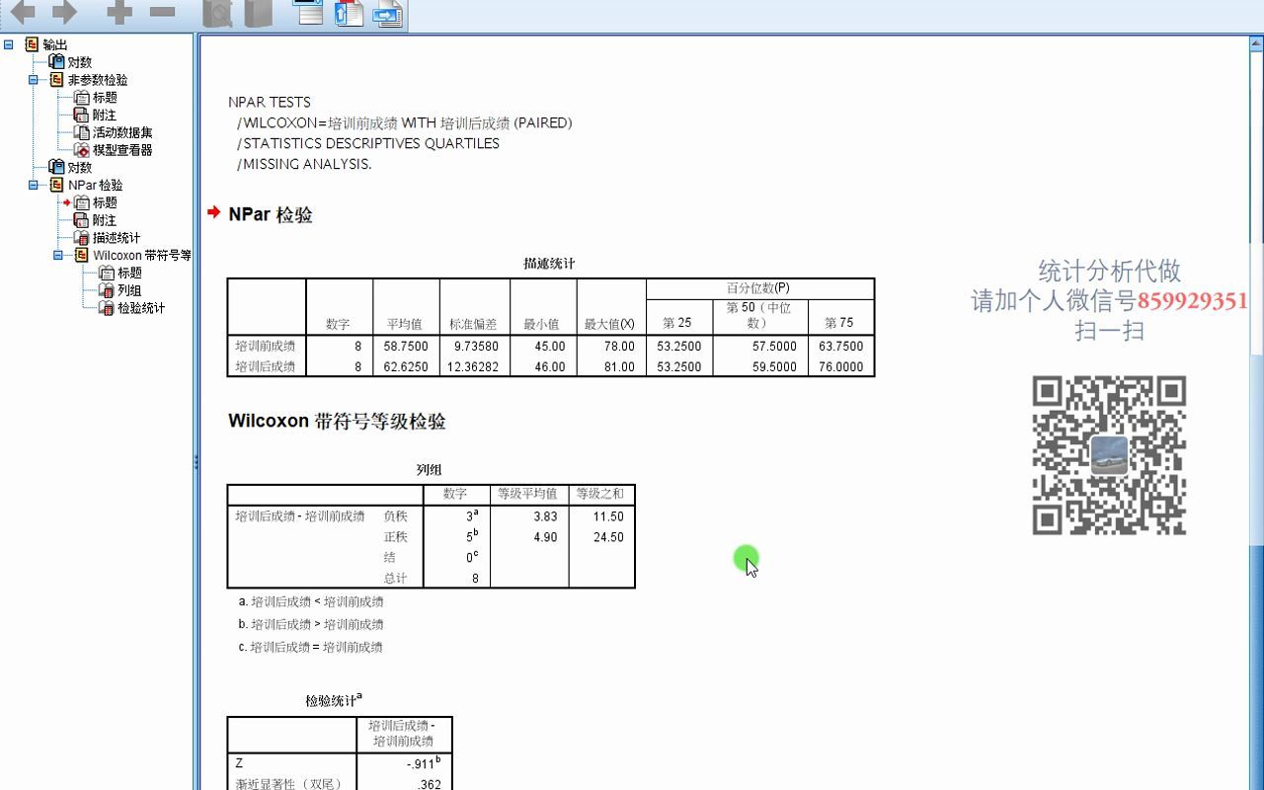Click the insert heading toolbar icon
Viewport: 1264px width, 790px height.
(x=309, y=13)
